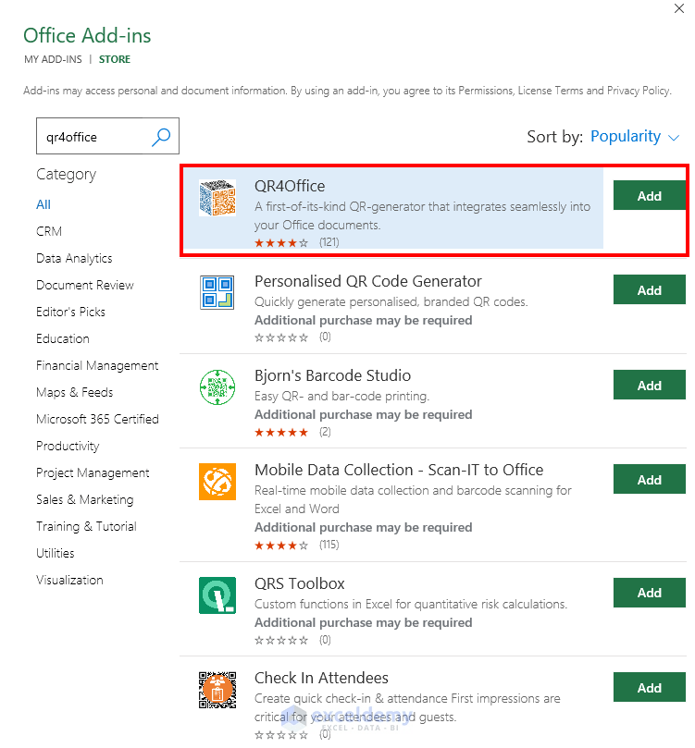Click QR4Office's star rating
The width and height of the screenshot is (695, 748).
[281, 242]
